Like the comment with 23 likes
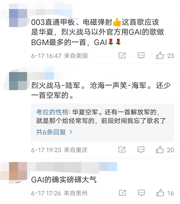Image resolution: width=180 pixels, height=204 pixels. pos(160,55)
